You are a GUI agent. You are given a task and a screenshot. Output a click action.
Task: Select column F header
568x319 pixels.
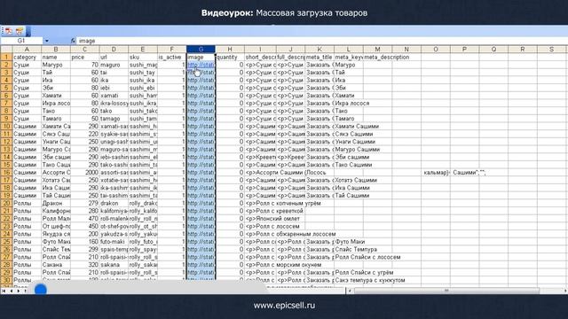[171, 50]
